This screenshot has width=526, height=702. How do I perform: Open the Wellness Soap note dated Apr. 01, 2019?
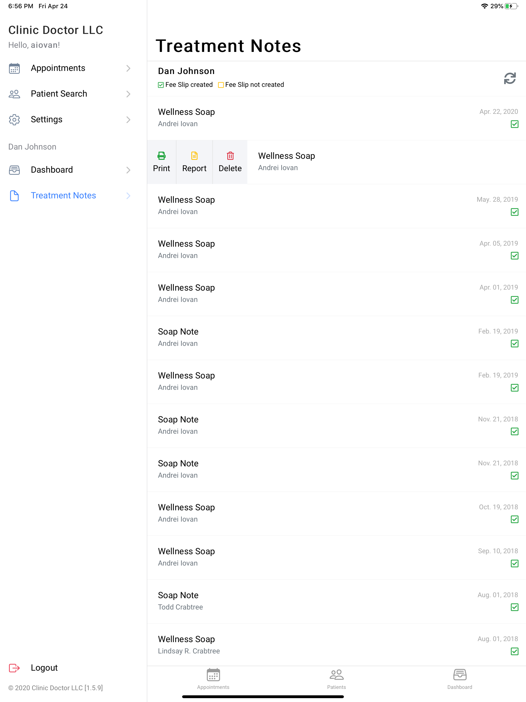(x=337, y=294)
